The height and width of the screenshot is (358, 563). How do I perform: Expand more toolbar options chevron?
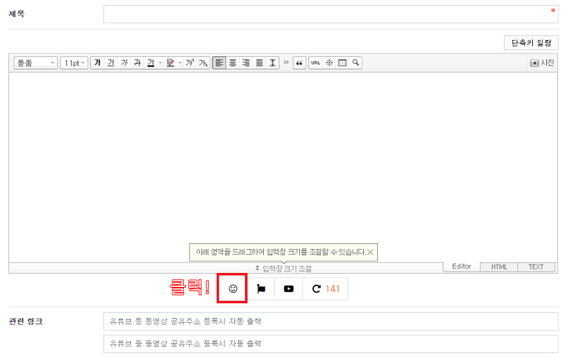click(x=286, y=63)
